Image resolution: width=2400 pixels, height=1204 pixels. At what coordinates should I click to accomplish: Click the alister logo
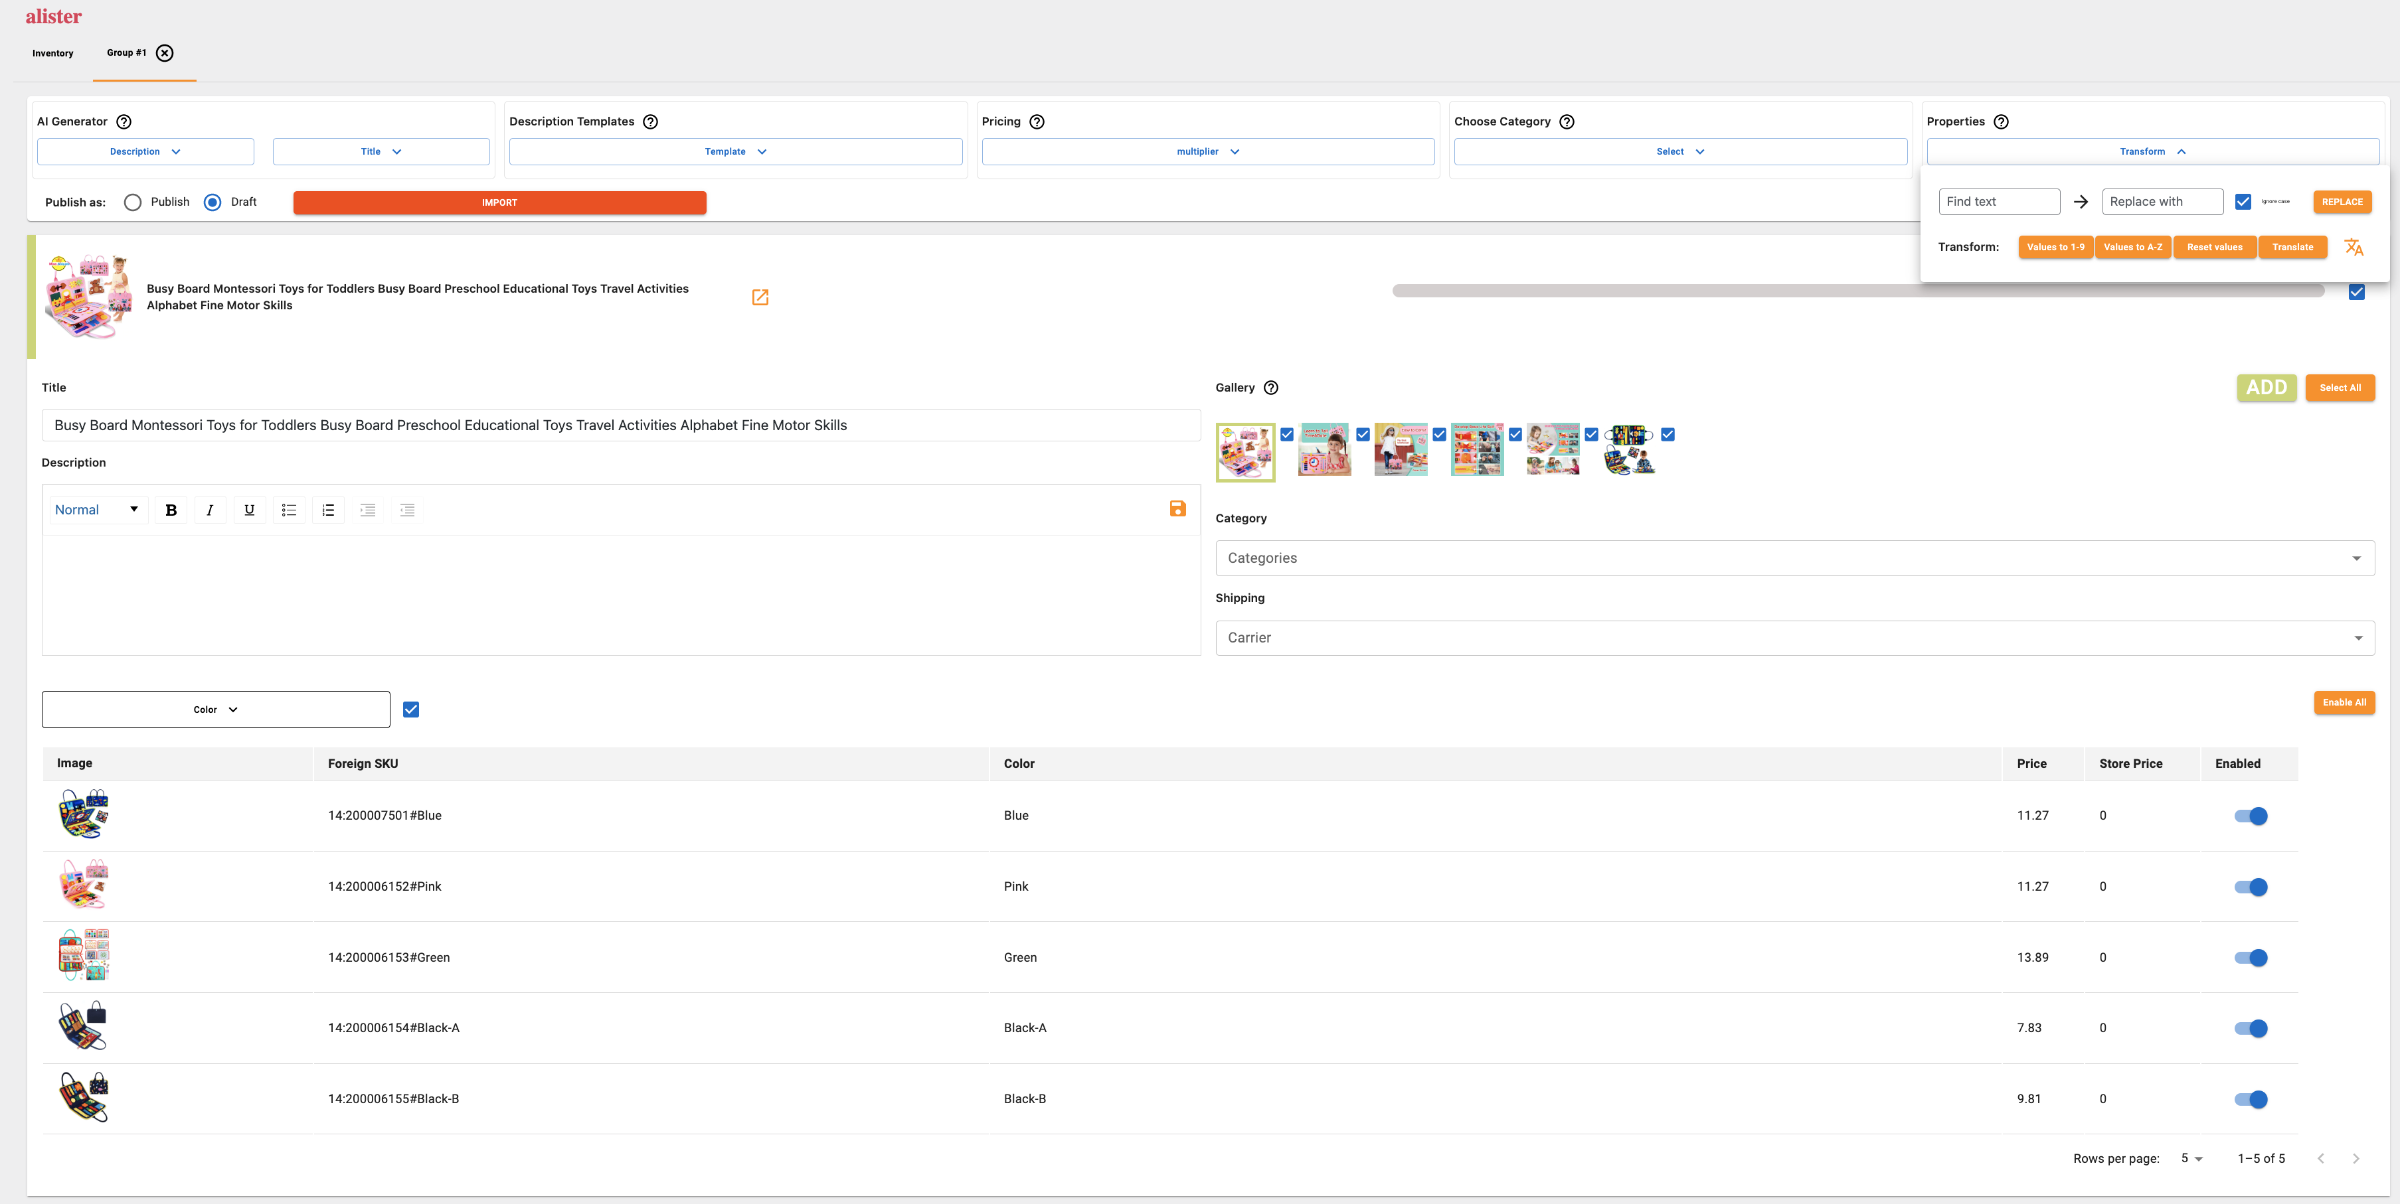click(x=53, y=17)
